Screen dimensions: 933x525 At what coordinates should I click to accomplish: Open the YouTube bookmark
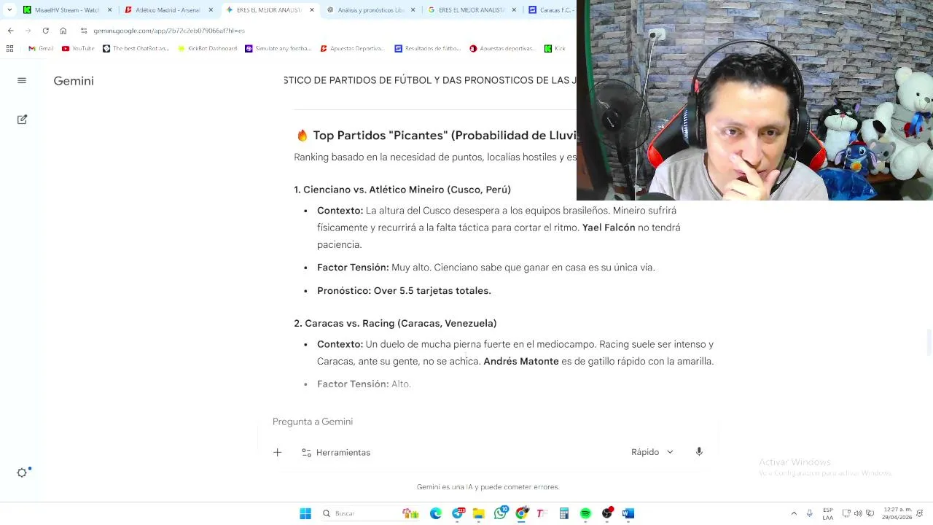[x=78, y=48]
